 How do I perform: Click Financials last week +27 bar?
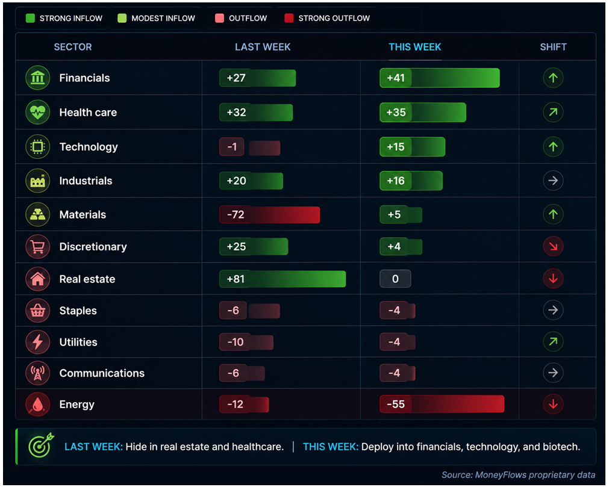click(x=257, y=78)
